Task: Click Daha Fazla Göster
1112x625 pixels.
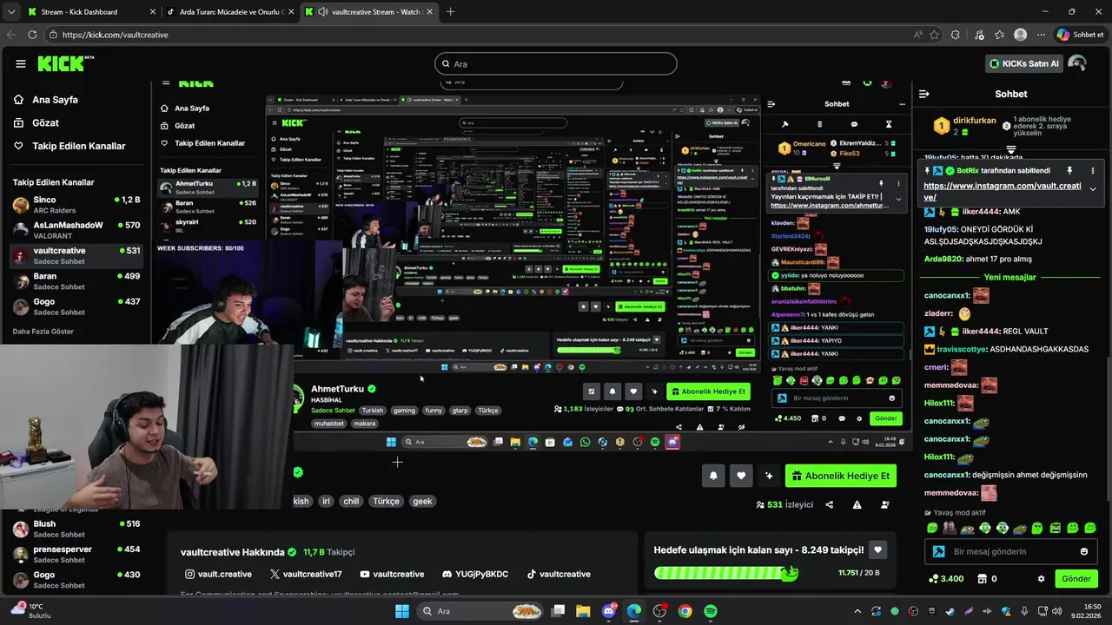Action: [x=43, y=332]
